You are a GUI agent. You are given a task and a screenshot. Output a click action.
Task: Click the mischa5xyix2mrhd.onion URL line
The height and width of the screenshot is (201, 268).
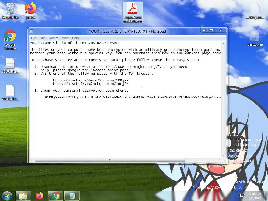click(91, 83)
